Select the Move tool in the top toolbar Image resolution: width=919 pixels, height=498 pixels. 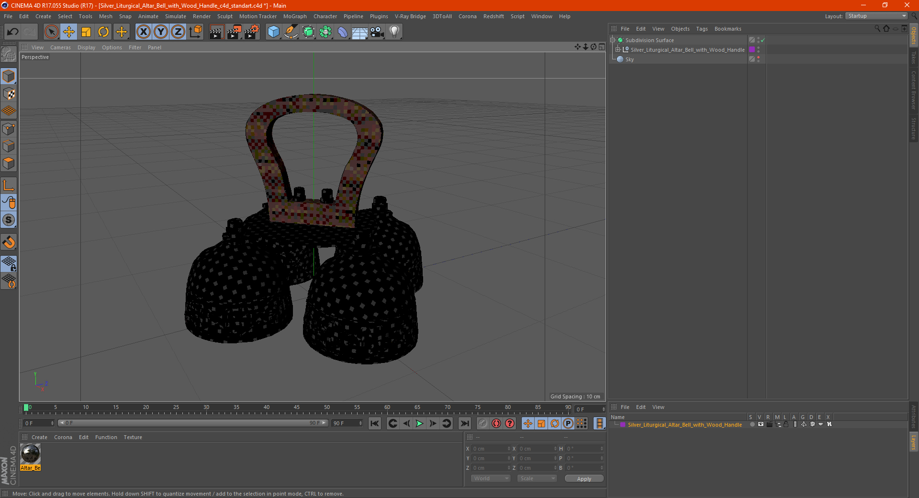tap(69, 32)
